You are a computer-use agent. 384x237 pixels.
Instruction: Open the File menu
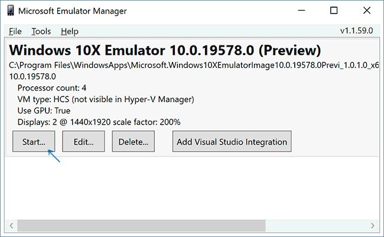15,31
